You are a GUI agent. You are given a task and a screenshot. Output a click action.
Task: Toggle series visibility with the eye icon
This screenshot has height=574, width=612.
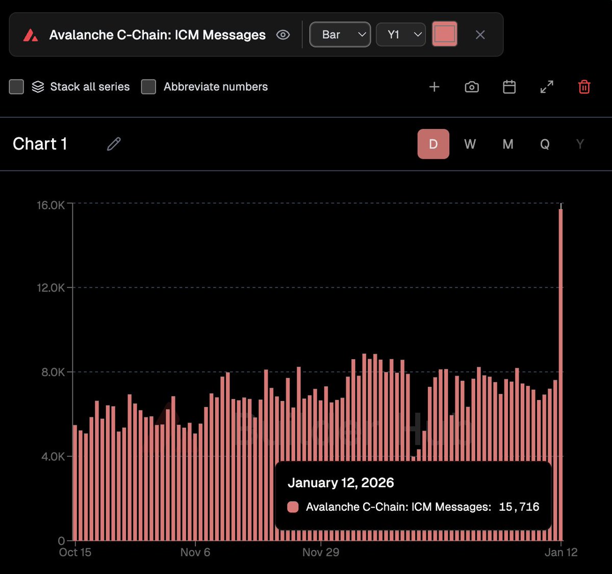pos(283,35)
